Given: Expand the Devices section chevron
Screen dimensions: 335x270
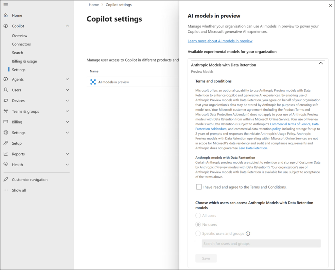Looking at the screenshot, I should pyautogui.click(x=67, y=100).
